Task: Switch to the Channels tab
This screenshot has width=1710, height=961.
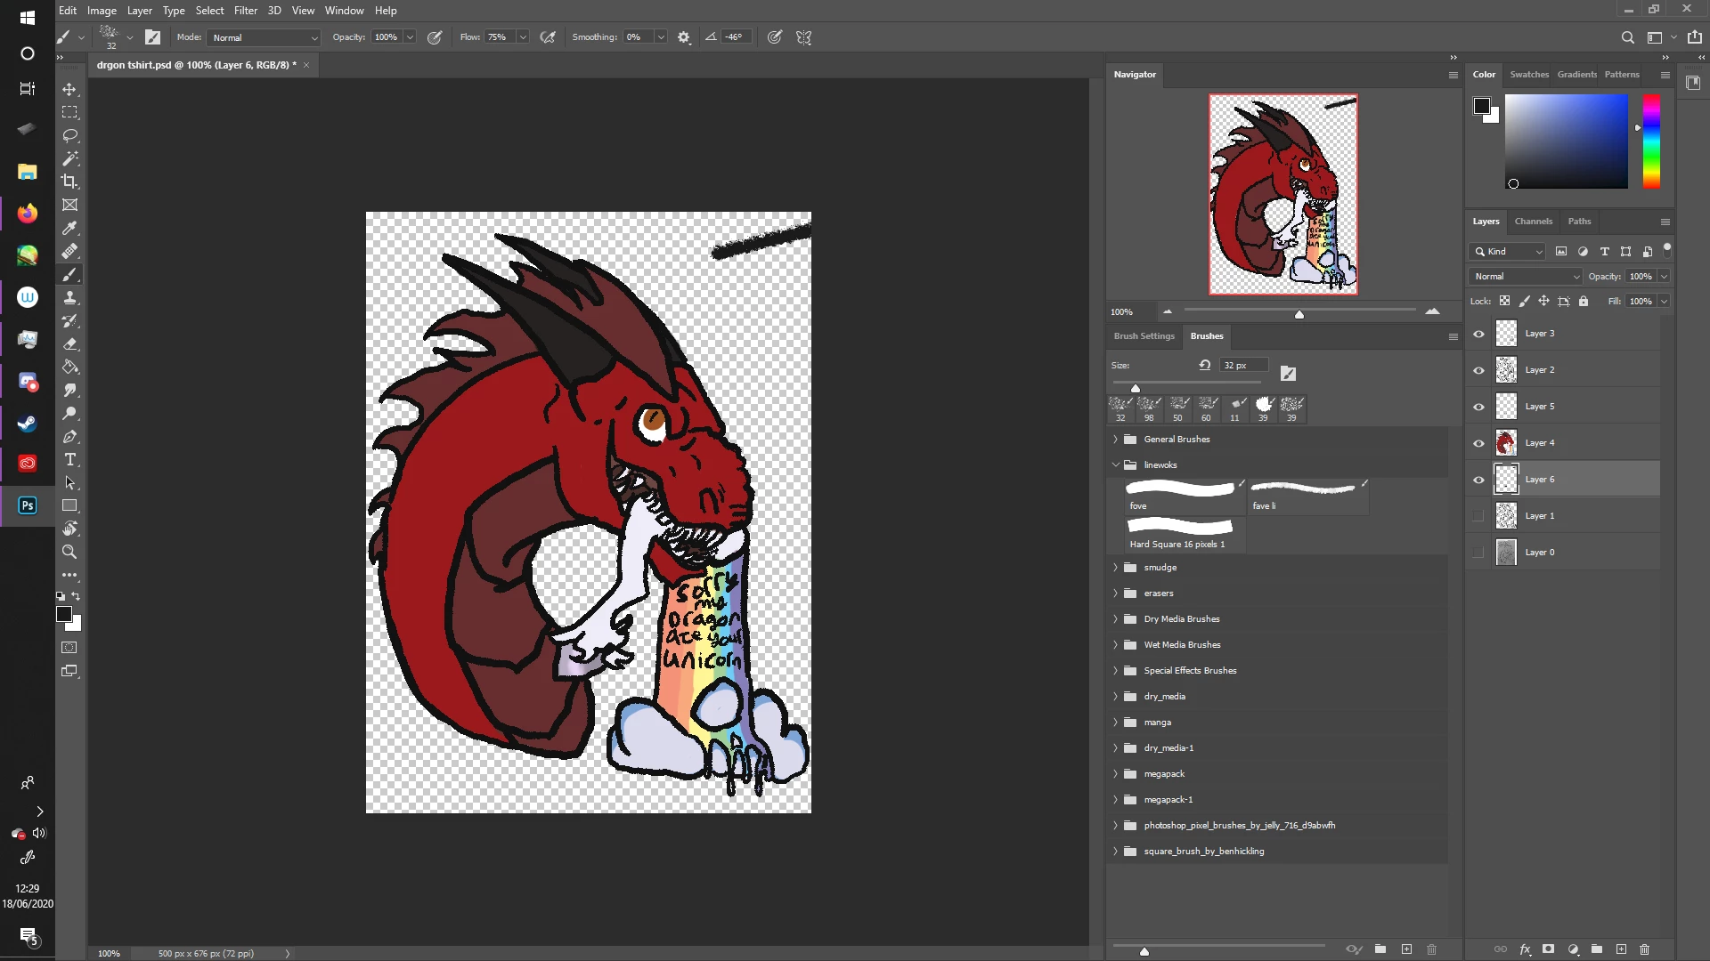Action: click(1533, 222)
